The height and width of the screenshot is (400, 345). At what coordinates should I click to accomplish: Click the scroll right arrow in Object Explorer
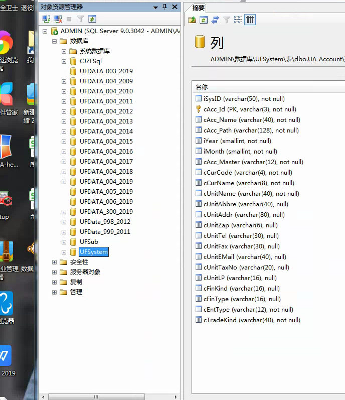[x=176, y=397]
